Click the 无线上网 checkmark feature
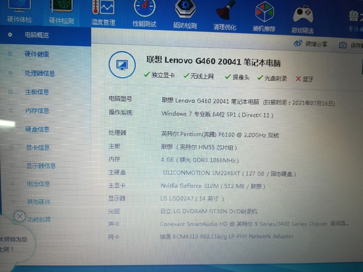Viewport: 363px width, 272px height. pyautogui.click(x=198, y=76)
